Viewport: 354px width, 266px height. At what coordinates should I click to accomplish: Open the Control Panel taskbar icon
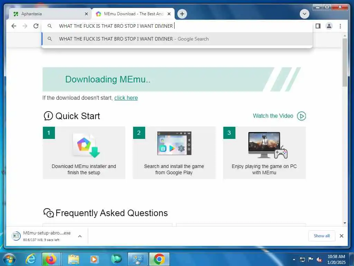[x=138, y=259]
